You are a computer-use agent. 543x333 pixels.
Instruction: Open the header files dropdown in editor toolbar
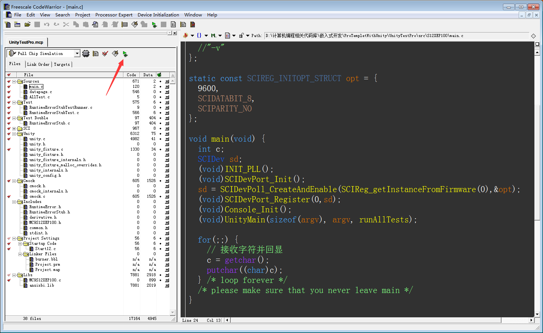pyautogui.click(x=188, y=36)
